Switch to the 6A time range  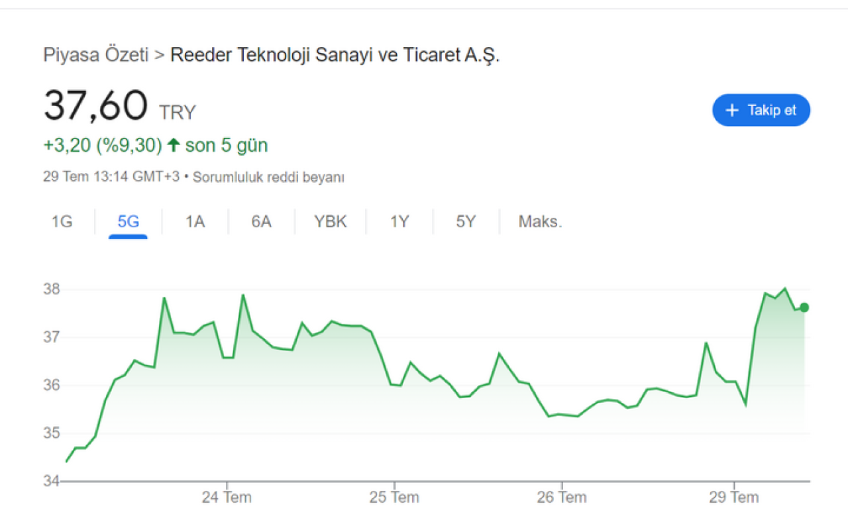(x=261, y=222)
